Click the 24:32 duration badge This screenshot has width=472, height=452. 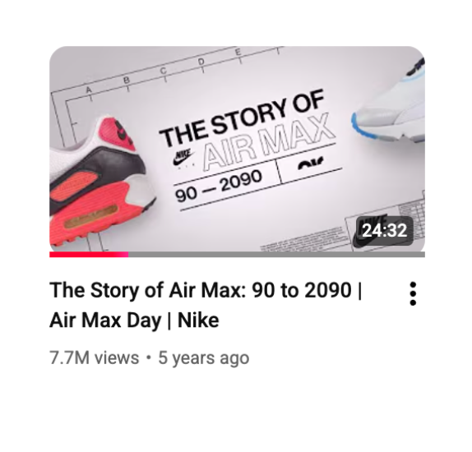pos(384,230)
